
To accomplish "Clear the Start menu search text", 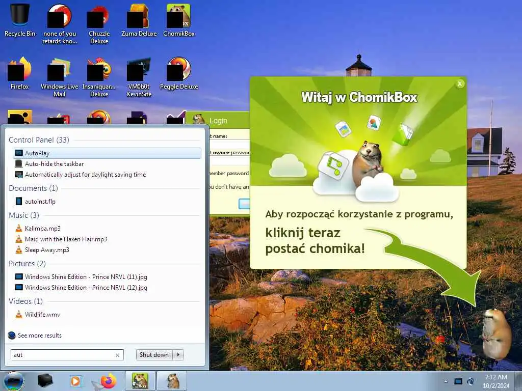I will (118, 355).
